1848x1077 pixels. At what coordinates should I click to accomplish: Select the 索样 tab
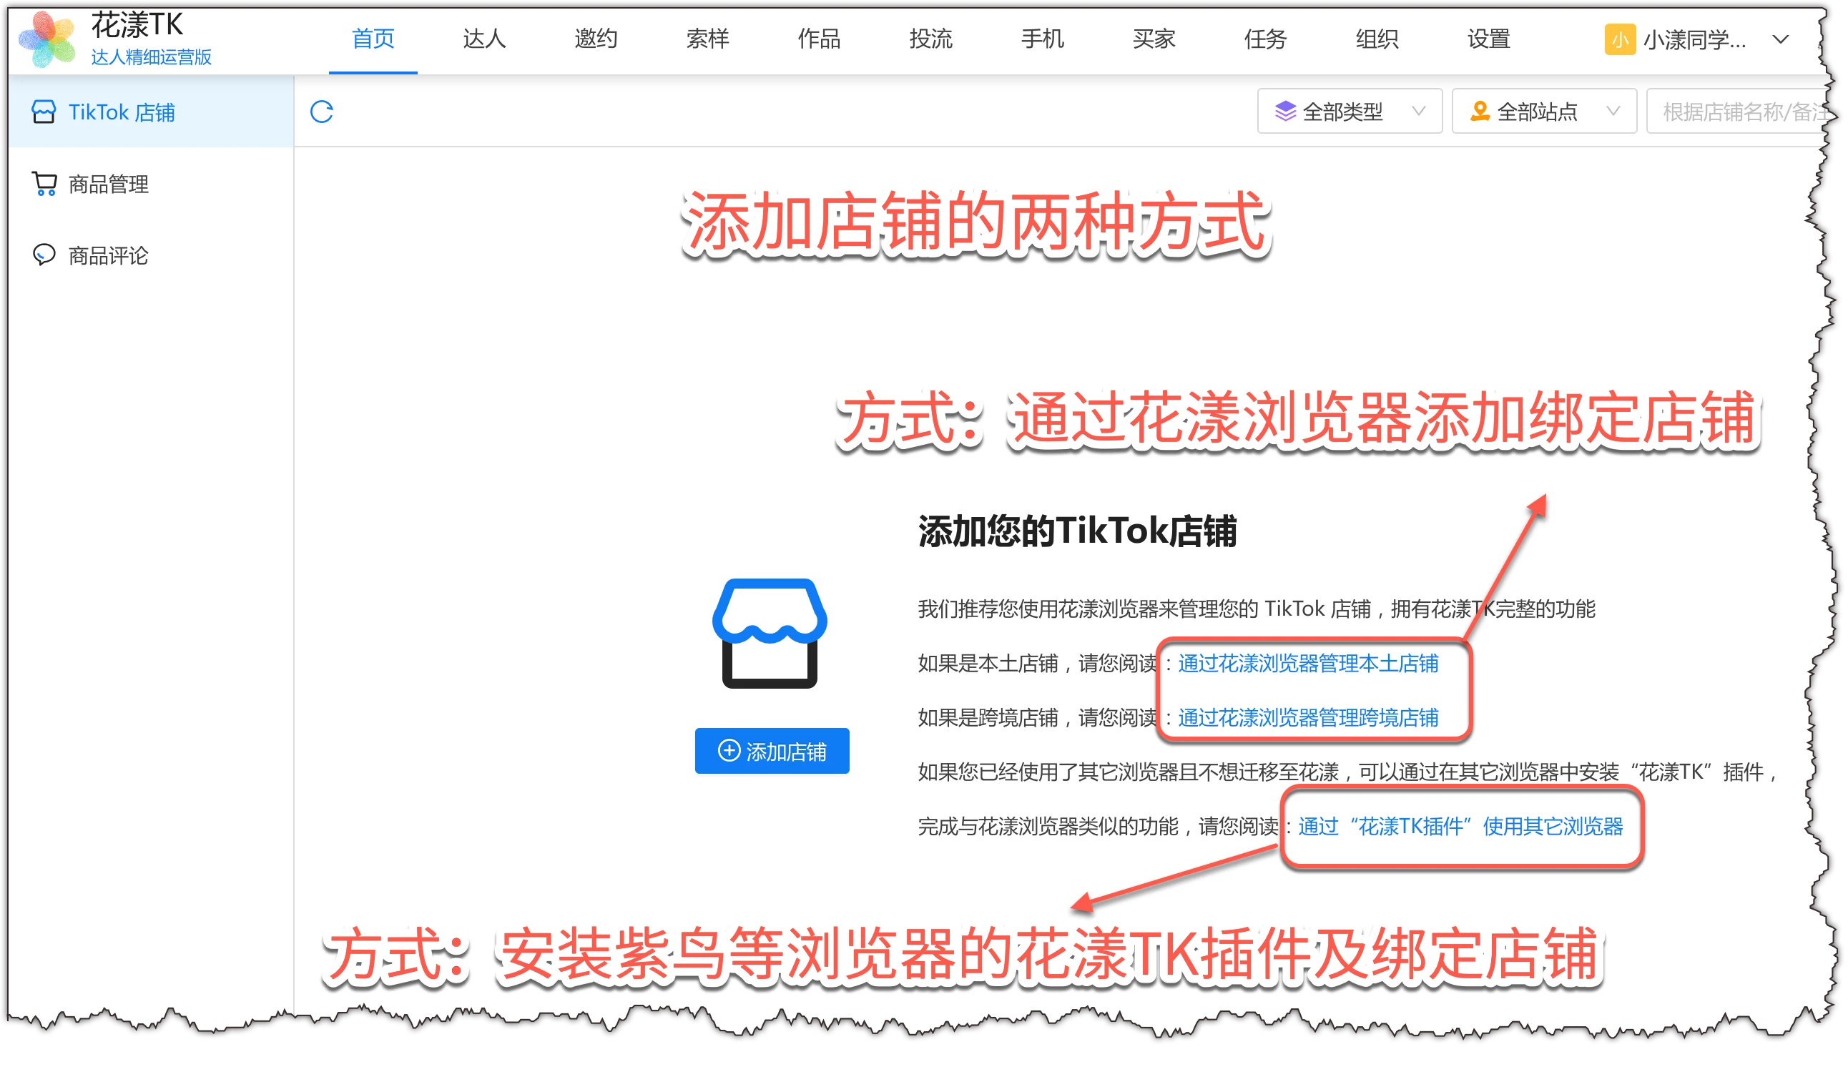(708, 38)
